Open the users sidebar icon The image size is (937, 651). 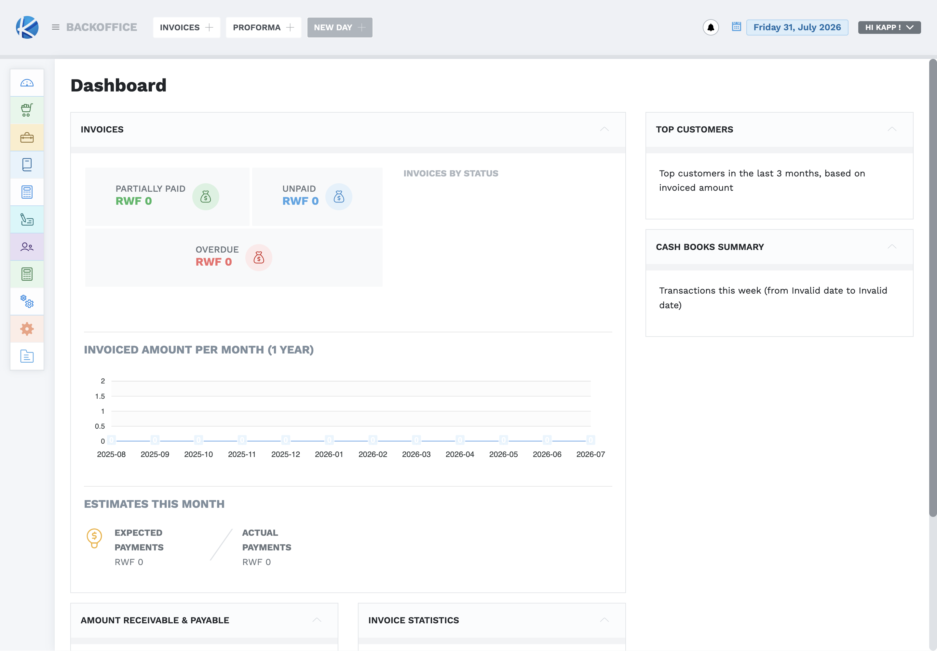pyautogui.click(x=27, y=247)
